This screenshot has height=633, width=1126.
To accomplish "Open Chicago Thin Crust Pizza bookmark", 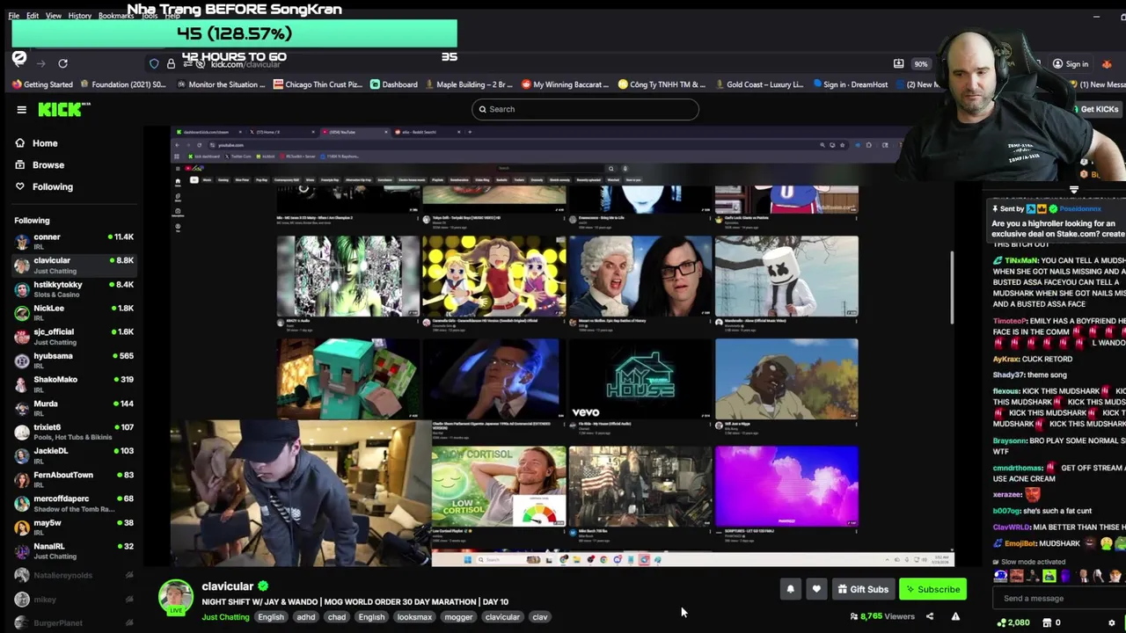I will [x=318, y=84].
